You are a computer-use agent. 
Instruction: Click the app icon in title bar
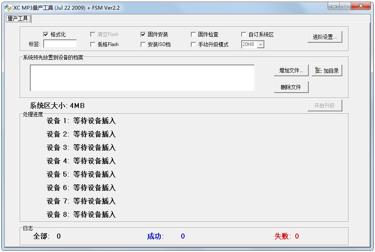[8, 7]
